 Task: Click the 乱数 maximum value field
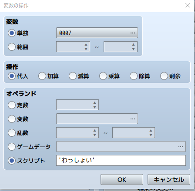[134, 132]
